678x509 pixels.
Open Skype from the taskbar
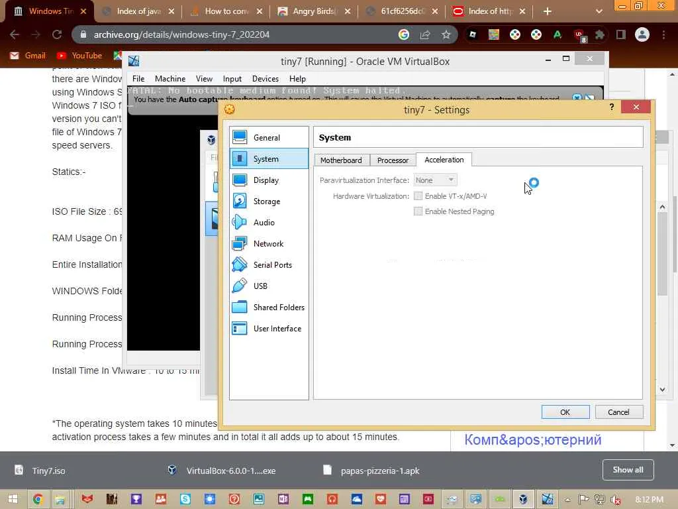click(185, 499)
